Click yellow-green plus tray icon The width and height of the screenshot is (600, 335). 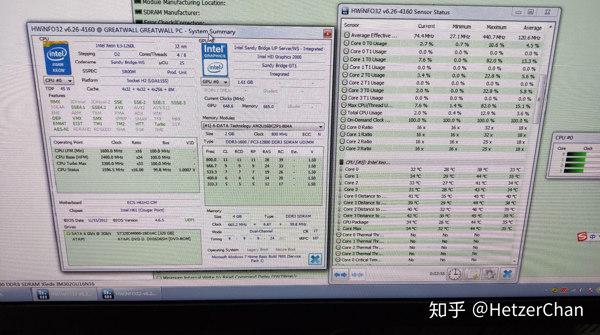coord(554,290)
